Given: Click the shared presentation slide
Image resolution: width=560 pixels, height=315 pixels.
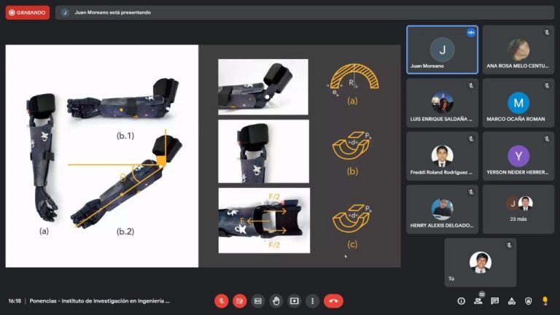Looking at the screenshot, I should tap(203, 156).
